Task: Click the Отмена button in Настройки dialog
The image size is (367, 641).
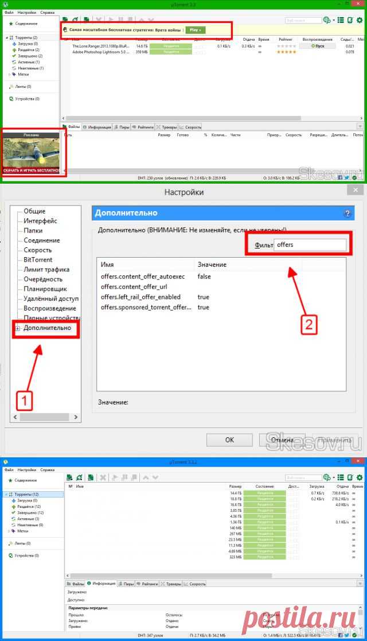Action: [282, 440]
